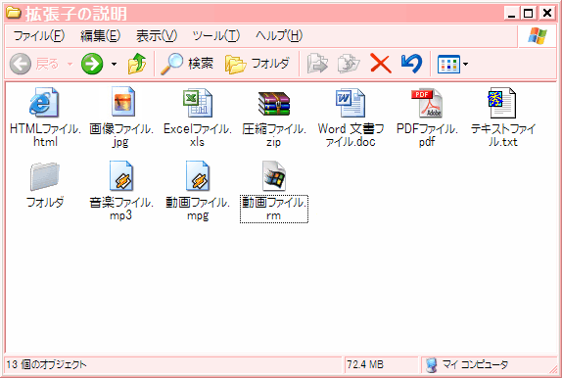
Task: Click the Views grid icon
Action: click(448, 65)
